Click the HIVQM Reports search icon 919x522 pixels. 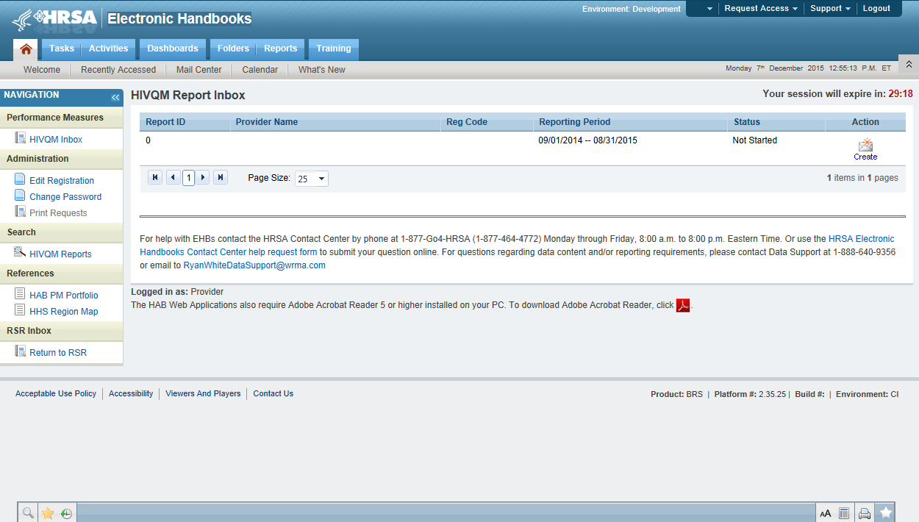(21, 253)
